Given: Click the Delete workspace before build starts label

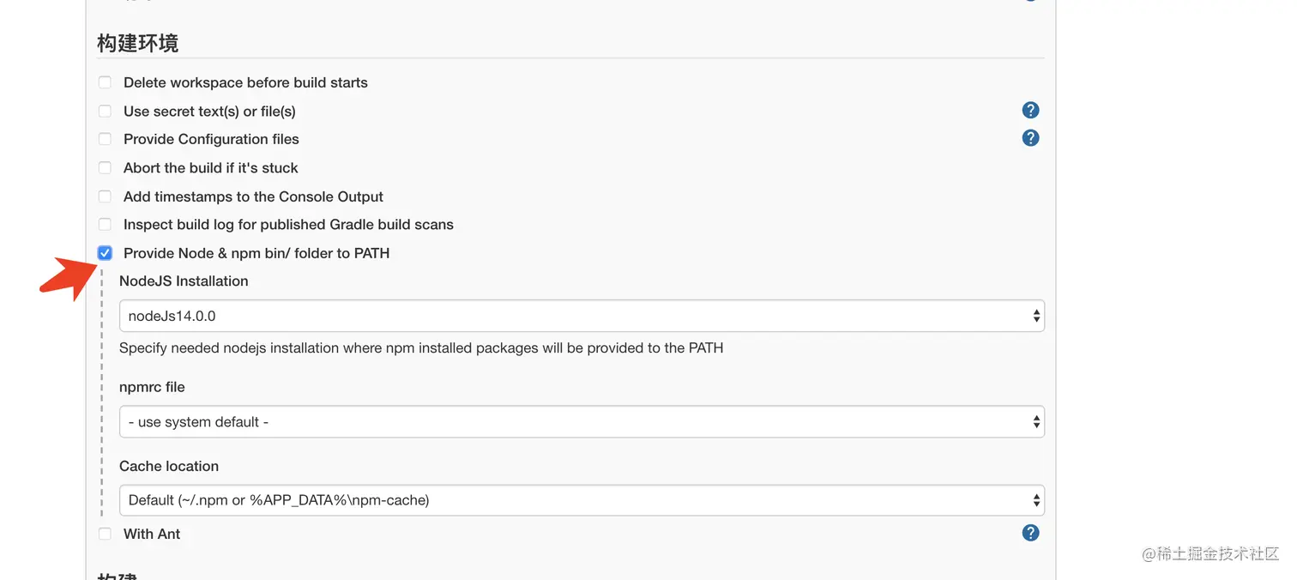Looking at the screenshot, I should (x=245, y=82).
